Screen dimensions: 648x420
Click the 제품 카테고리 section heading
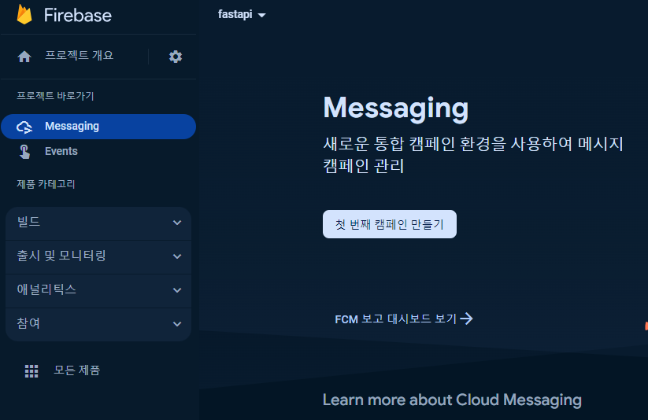pyautogui.click(x=46, y=184)
